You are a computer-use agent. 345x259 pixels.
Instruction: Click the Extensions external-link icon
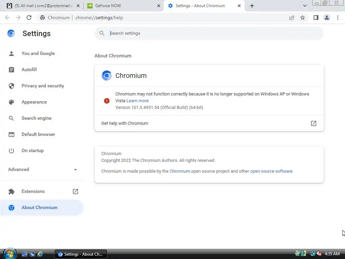coord(75,192)
